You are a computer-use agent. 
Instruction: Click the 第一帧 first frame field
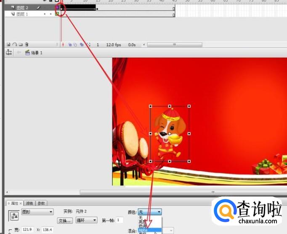pyautogui.click(x=120, y=220)
